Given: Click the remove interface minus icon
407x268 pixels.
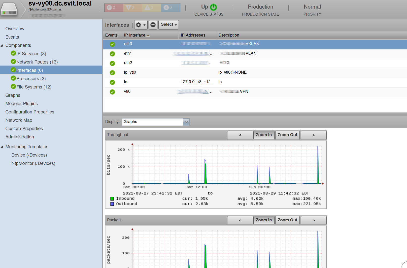Looking at the screenshot, I should pyautogui.click(x=153, y=25).
